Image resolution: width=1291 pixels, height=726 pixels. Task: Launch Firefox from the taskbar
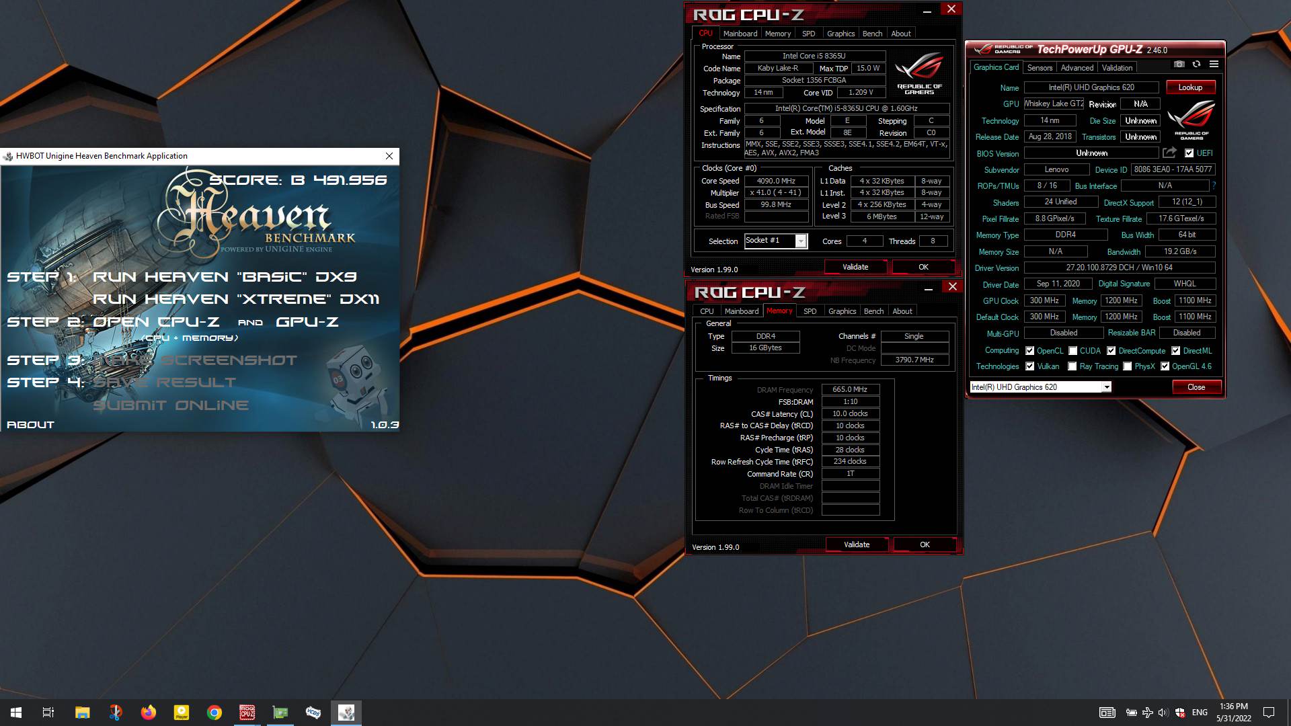pos(148,713)
